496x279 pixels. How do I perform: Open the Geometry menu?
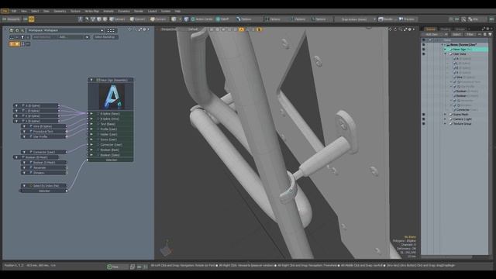[60, 11]
